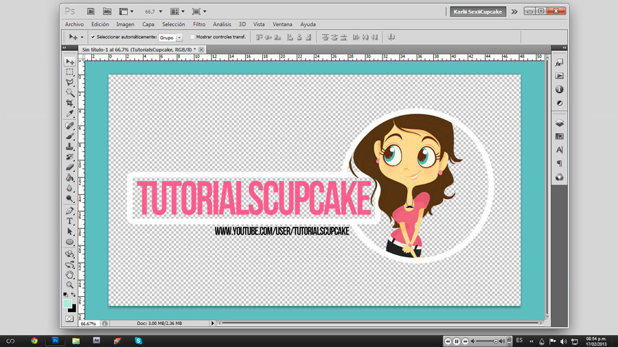Click the Karlii SexiiCupcake workspace button

click(x=478, y=12)
